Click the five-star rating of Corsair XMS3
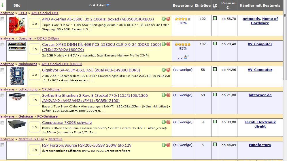The width and height of the screenshot is (287, 161). coord(183,44)
